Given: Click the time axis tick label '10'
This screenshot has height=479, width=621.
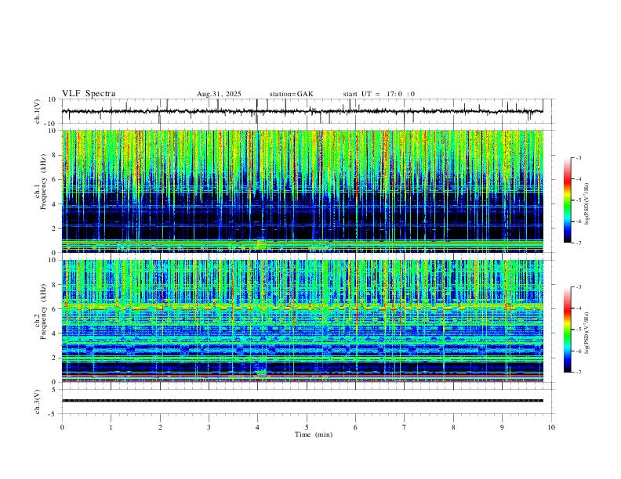Looking at the screenshot, I should point(551,427).
